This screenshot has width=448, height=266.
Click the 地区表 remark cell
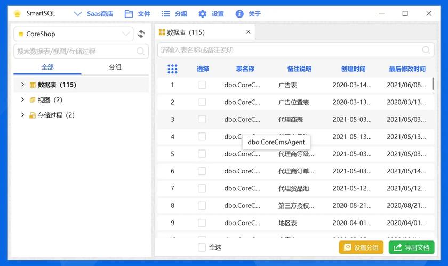coord(287,223)
